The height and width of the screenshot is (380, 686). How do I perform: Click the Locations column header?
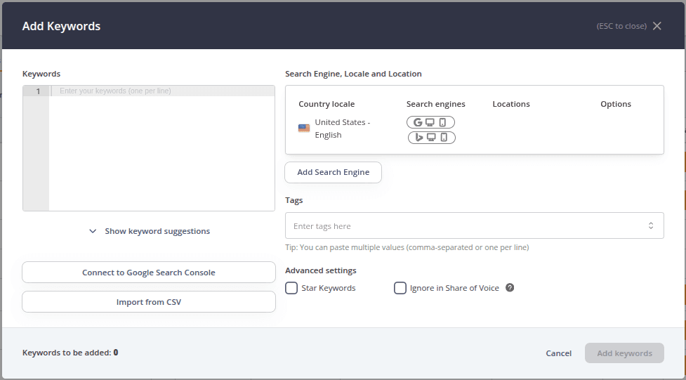click(511, 104)
